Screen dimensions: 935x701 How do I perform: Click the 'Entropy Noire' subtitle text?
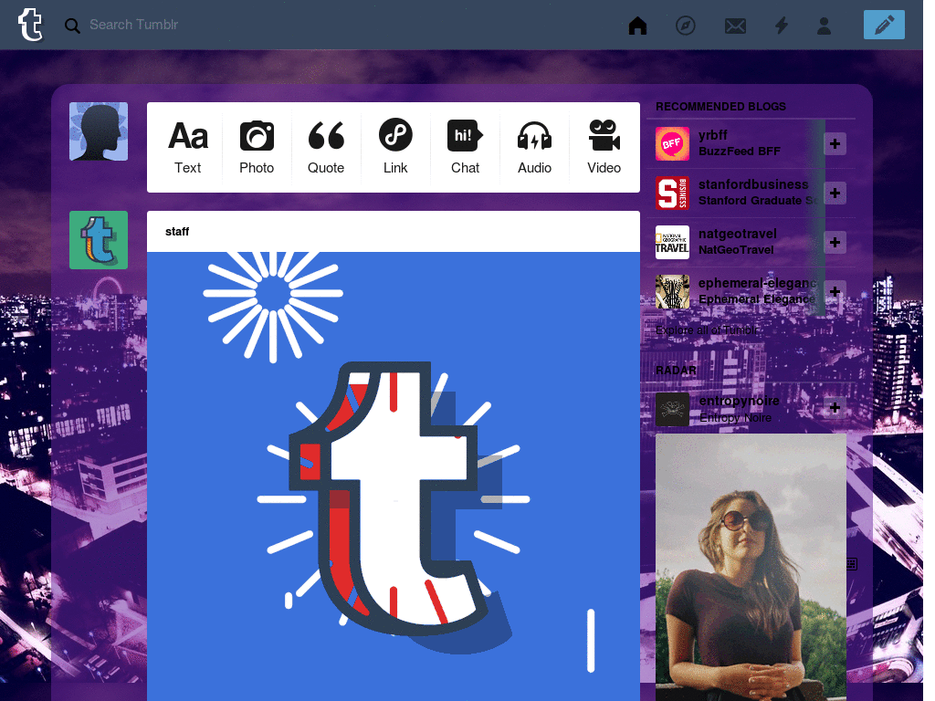tap(735, 418)
